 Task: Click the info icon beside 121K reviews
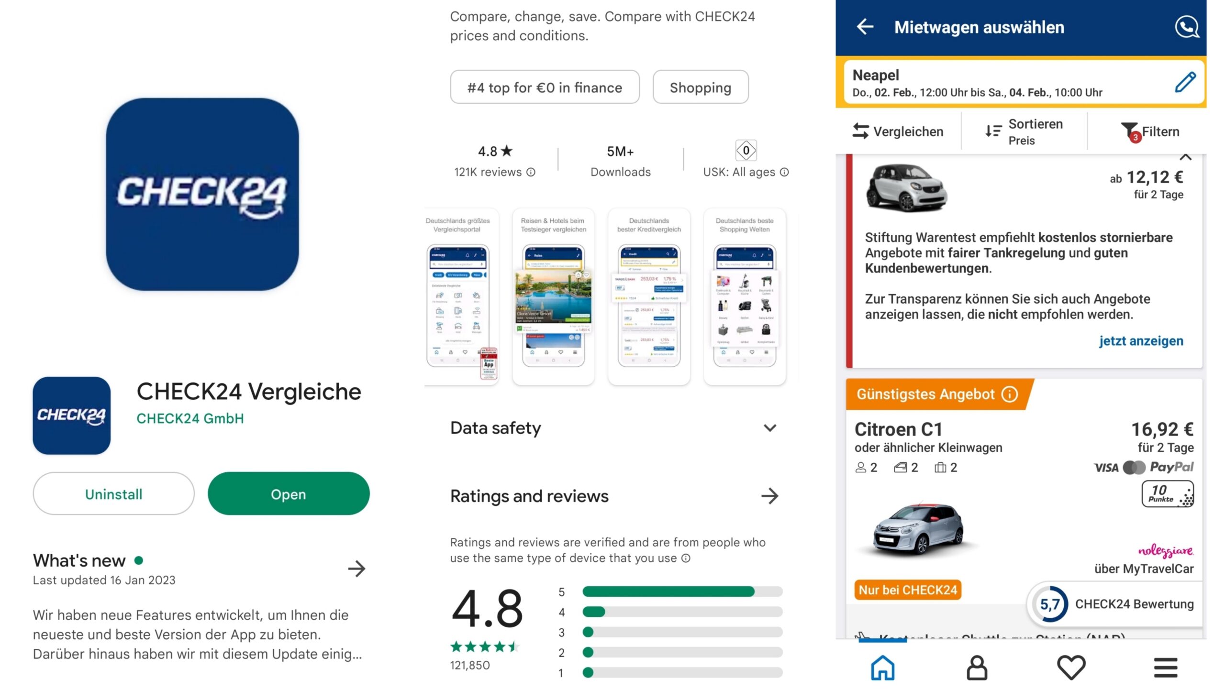click(x=531, y=172)
